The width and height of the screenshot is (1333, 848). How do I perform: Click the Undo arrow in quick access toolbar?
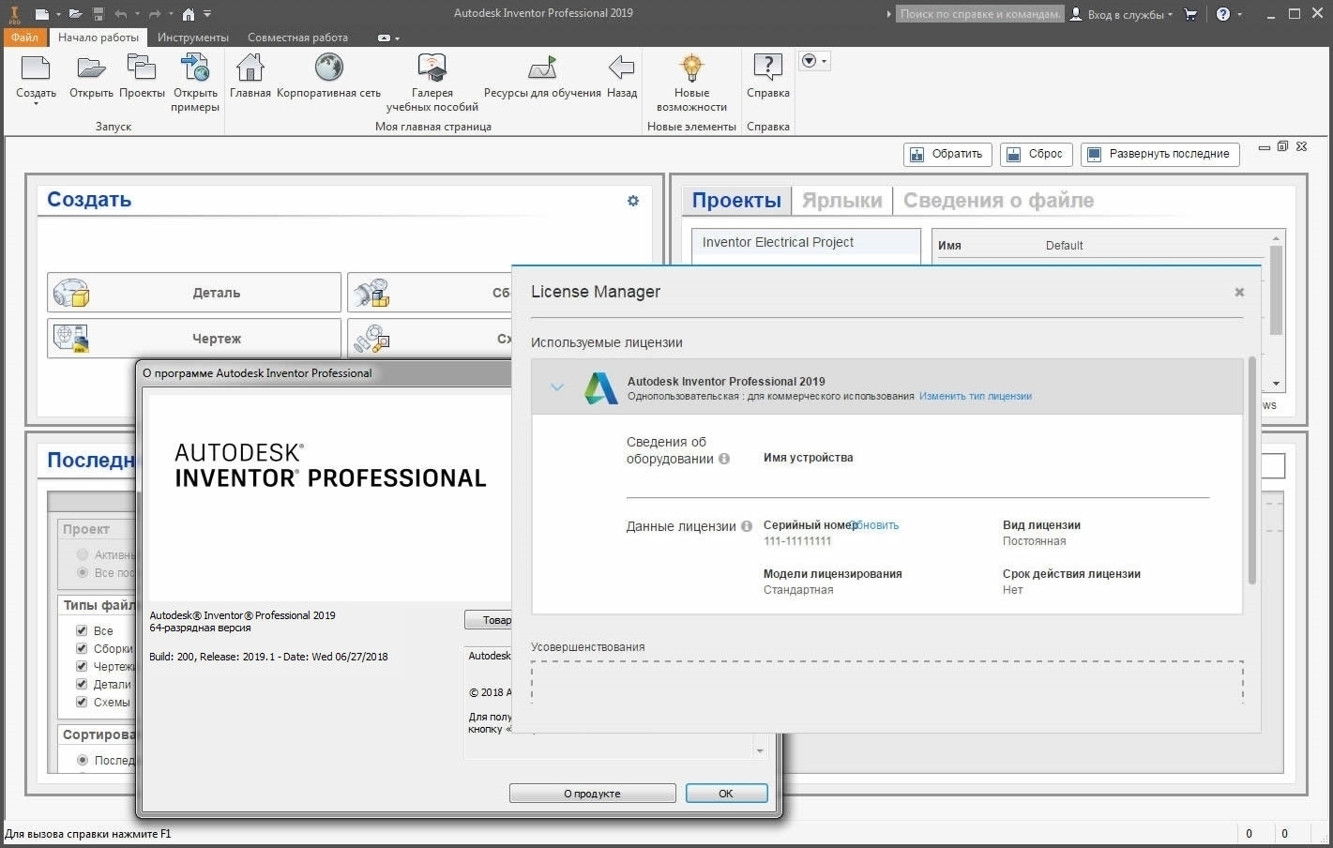click(x=120, y=14)
